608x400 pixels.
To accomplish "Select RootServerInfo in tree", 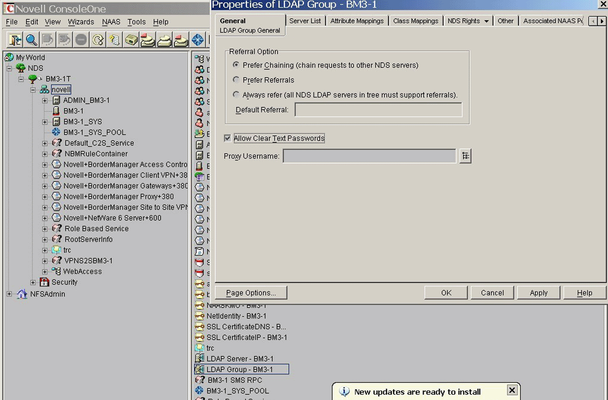I will coord(88,239).
